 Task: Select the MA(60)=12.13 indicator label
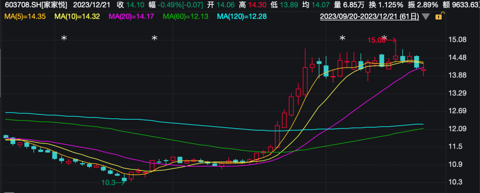(x=188, y=17)
